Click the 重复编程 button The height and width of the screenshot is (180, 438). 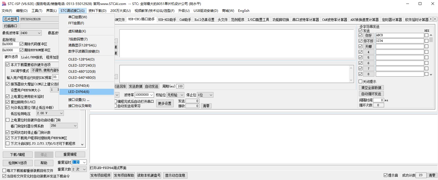coord(70,154)
